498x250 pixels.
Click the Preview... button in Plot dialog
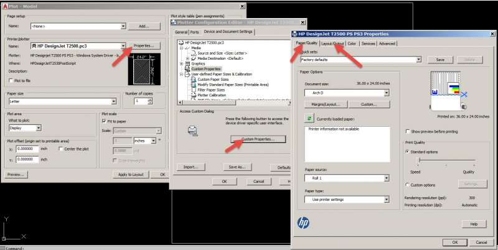16,175
